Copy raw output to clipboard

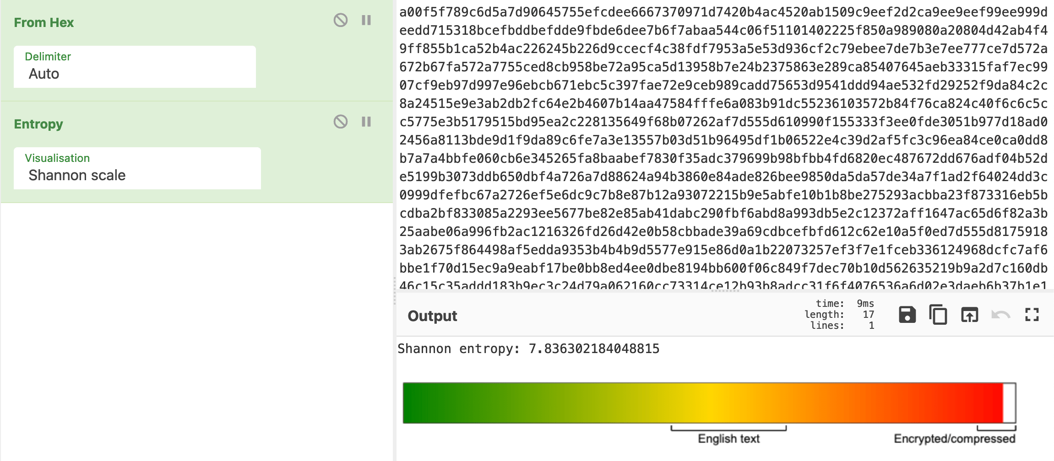pos(938,315)
